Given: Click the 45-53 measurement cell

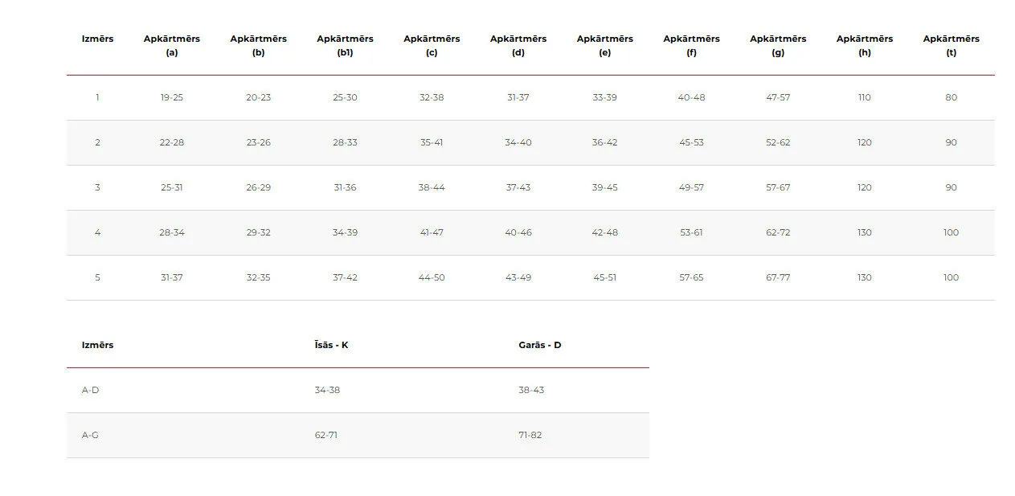Looking at the screenshot, I should [x=691, y=142].
